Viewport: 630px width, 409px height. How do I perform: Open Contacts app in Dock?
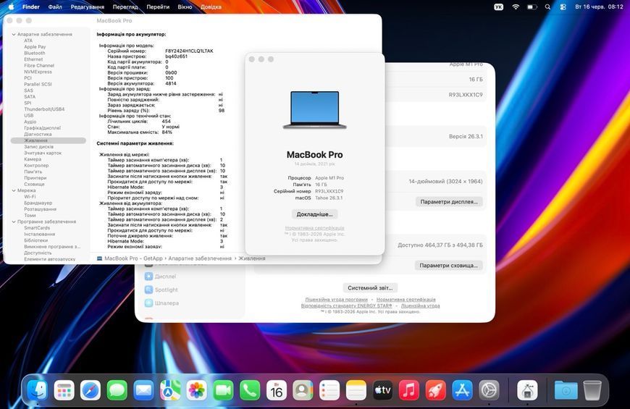point(303,389)
